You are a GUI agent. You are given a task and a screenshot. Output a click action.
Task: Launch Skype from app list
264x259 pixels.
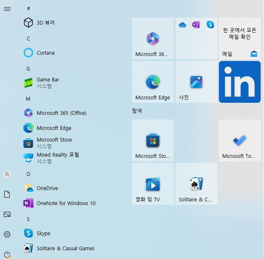click(37, 233)
